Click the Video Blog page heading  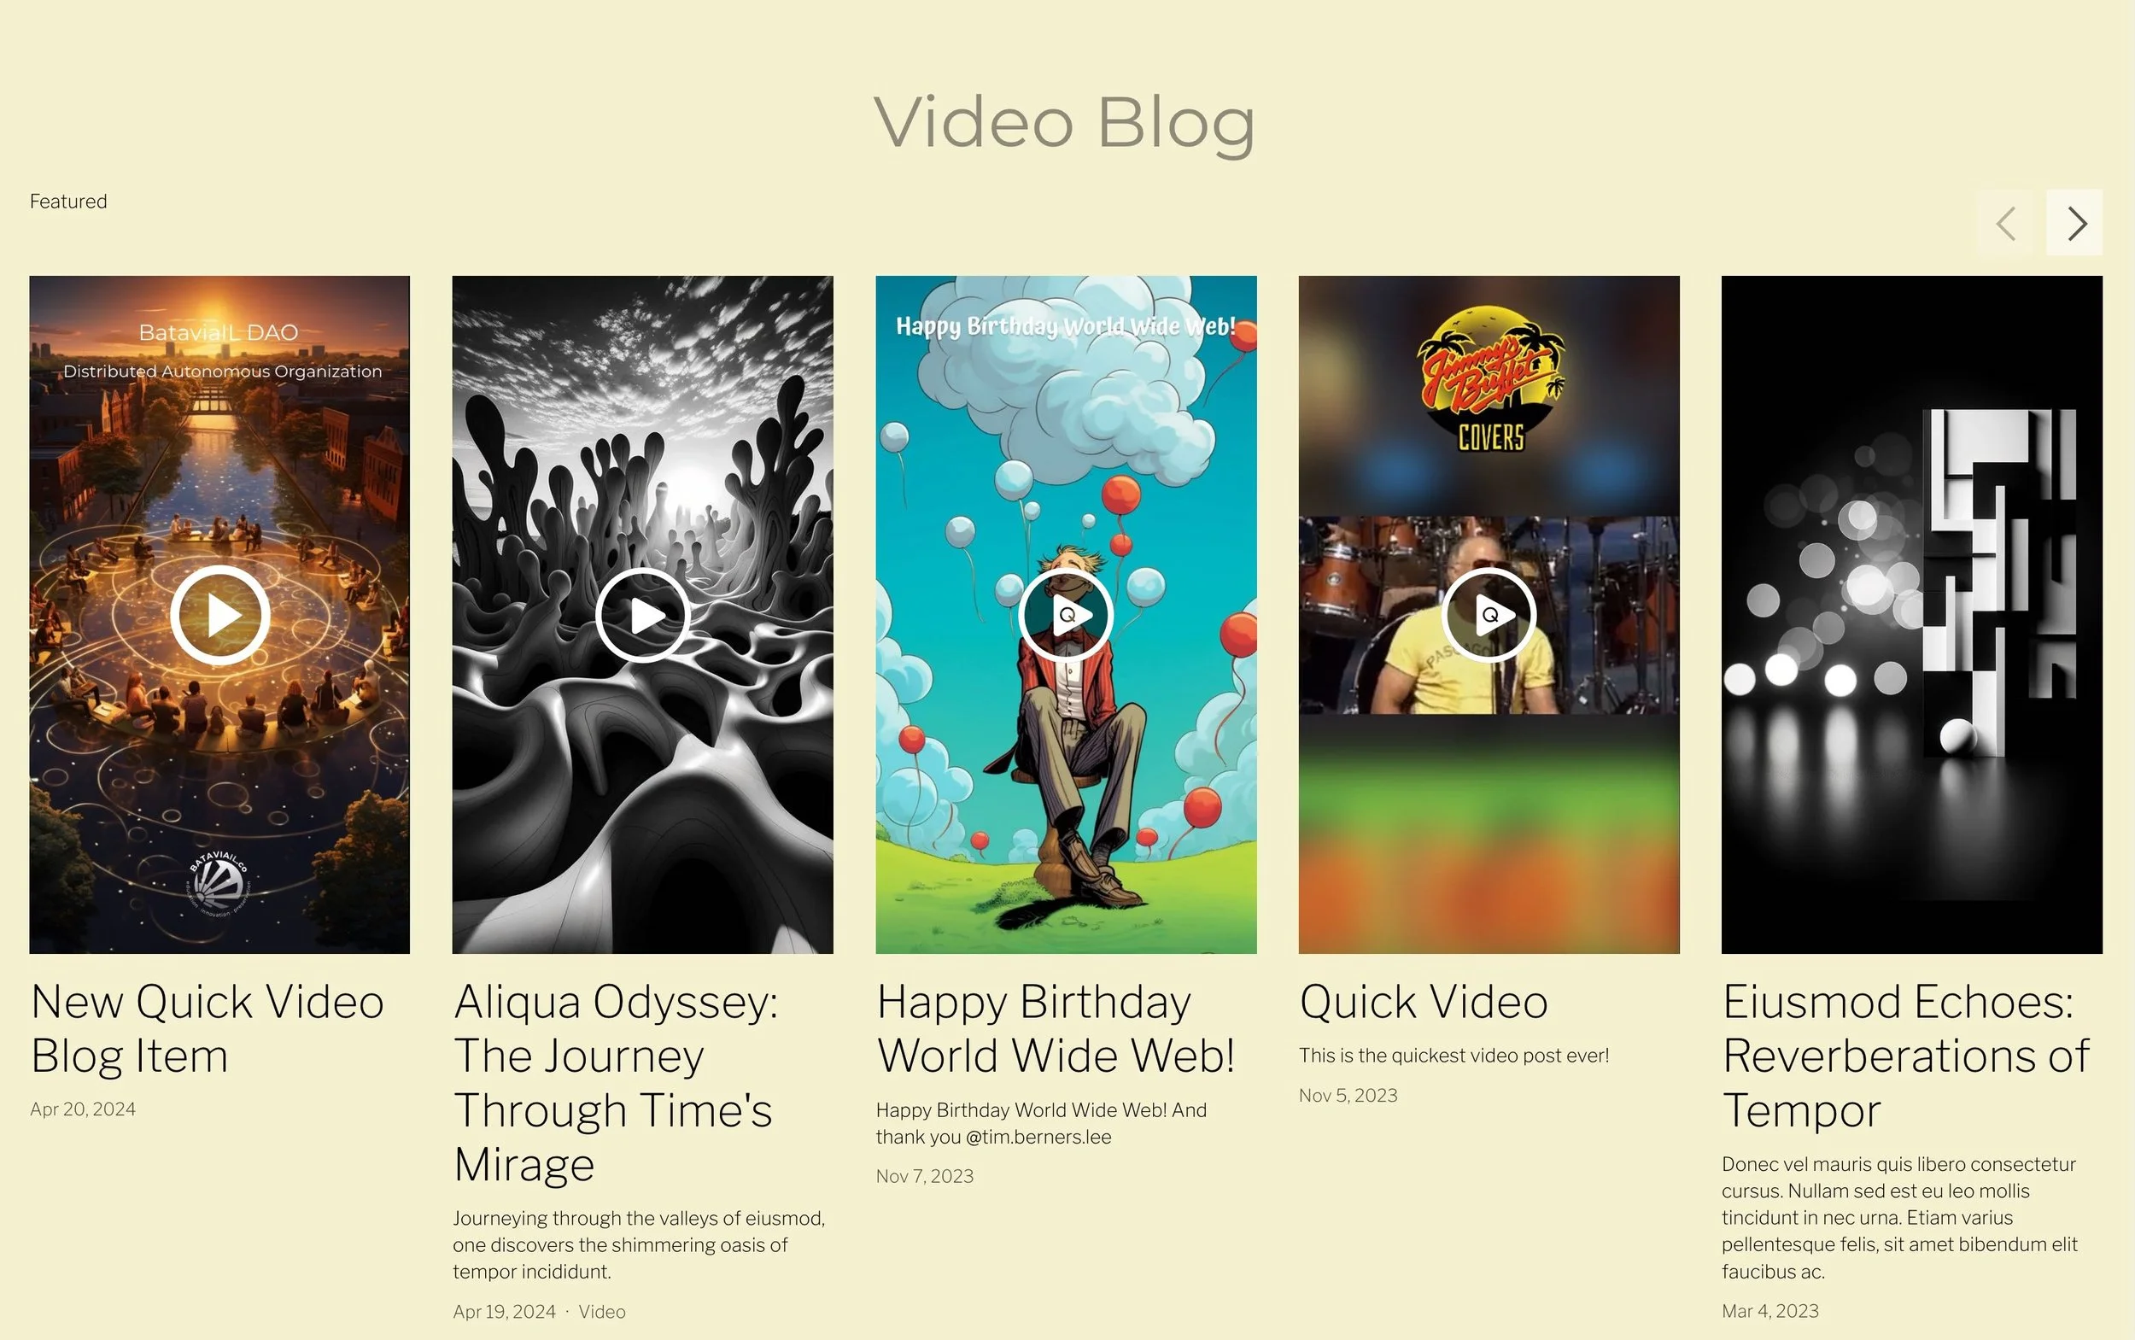[1064, 122]
